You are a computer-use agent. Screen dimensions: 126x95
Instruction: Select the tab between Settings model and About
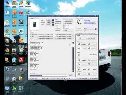(x=89, y=34)
